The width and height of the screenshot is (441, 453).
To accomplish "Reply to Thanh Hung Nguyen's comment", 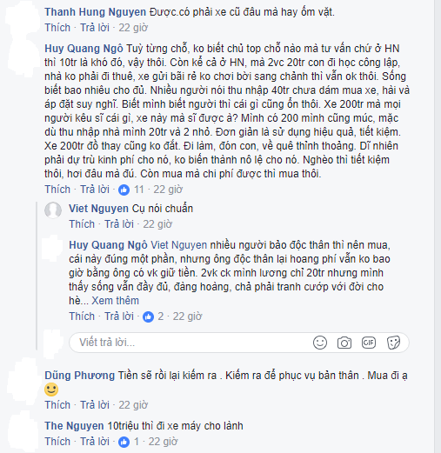I will click(95, 28).
